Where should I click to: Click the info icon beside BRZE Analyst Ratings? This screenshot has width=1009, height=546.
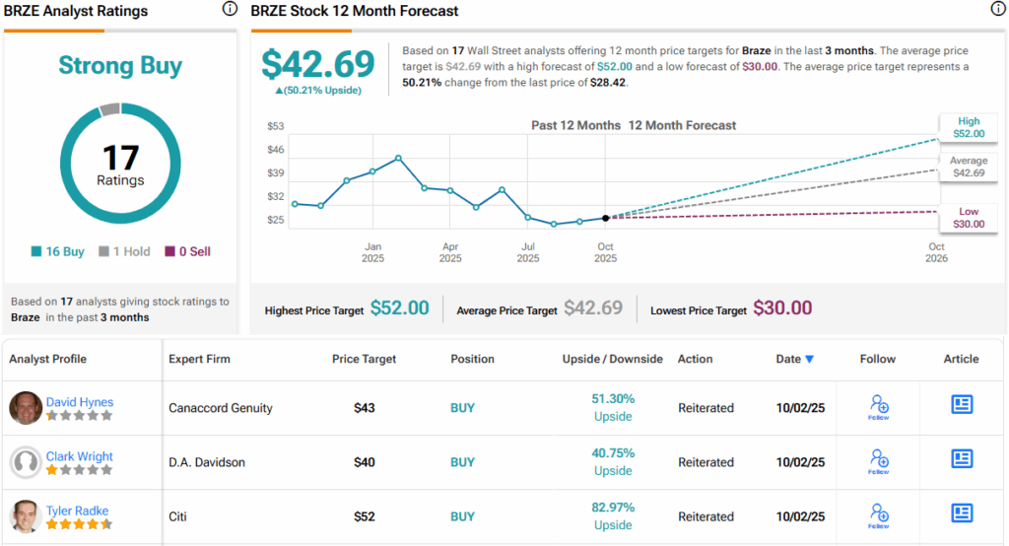point(230,9)
